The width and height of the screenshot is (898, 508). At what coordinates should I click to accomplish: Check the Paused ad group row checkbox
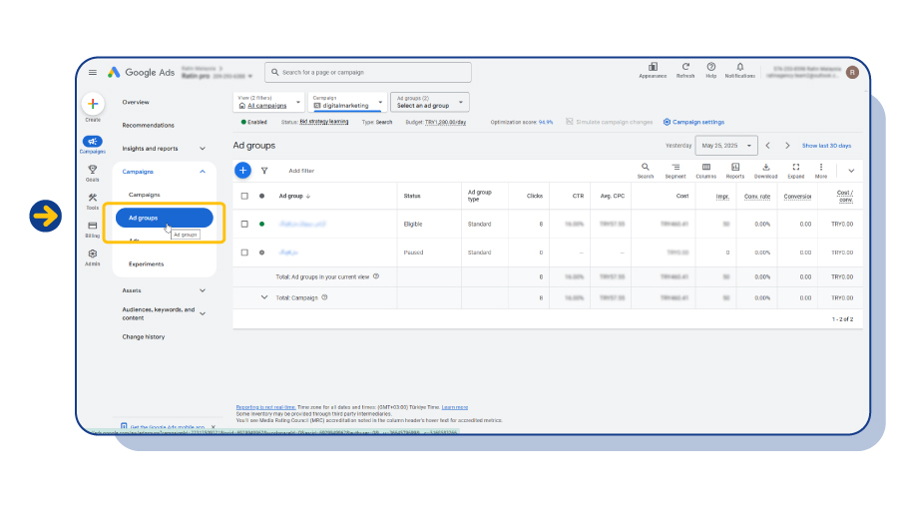click(x=244, y=252)
